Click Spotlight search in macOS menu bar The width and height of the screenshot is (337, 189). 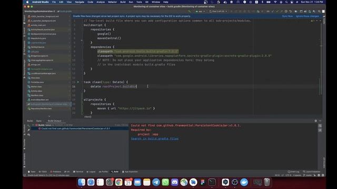pyautogui.click(x=286, y=2)
